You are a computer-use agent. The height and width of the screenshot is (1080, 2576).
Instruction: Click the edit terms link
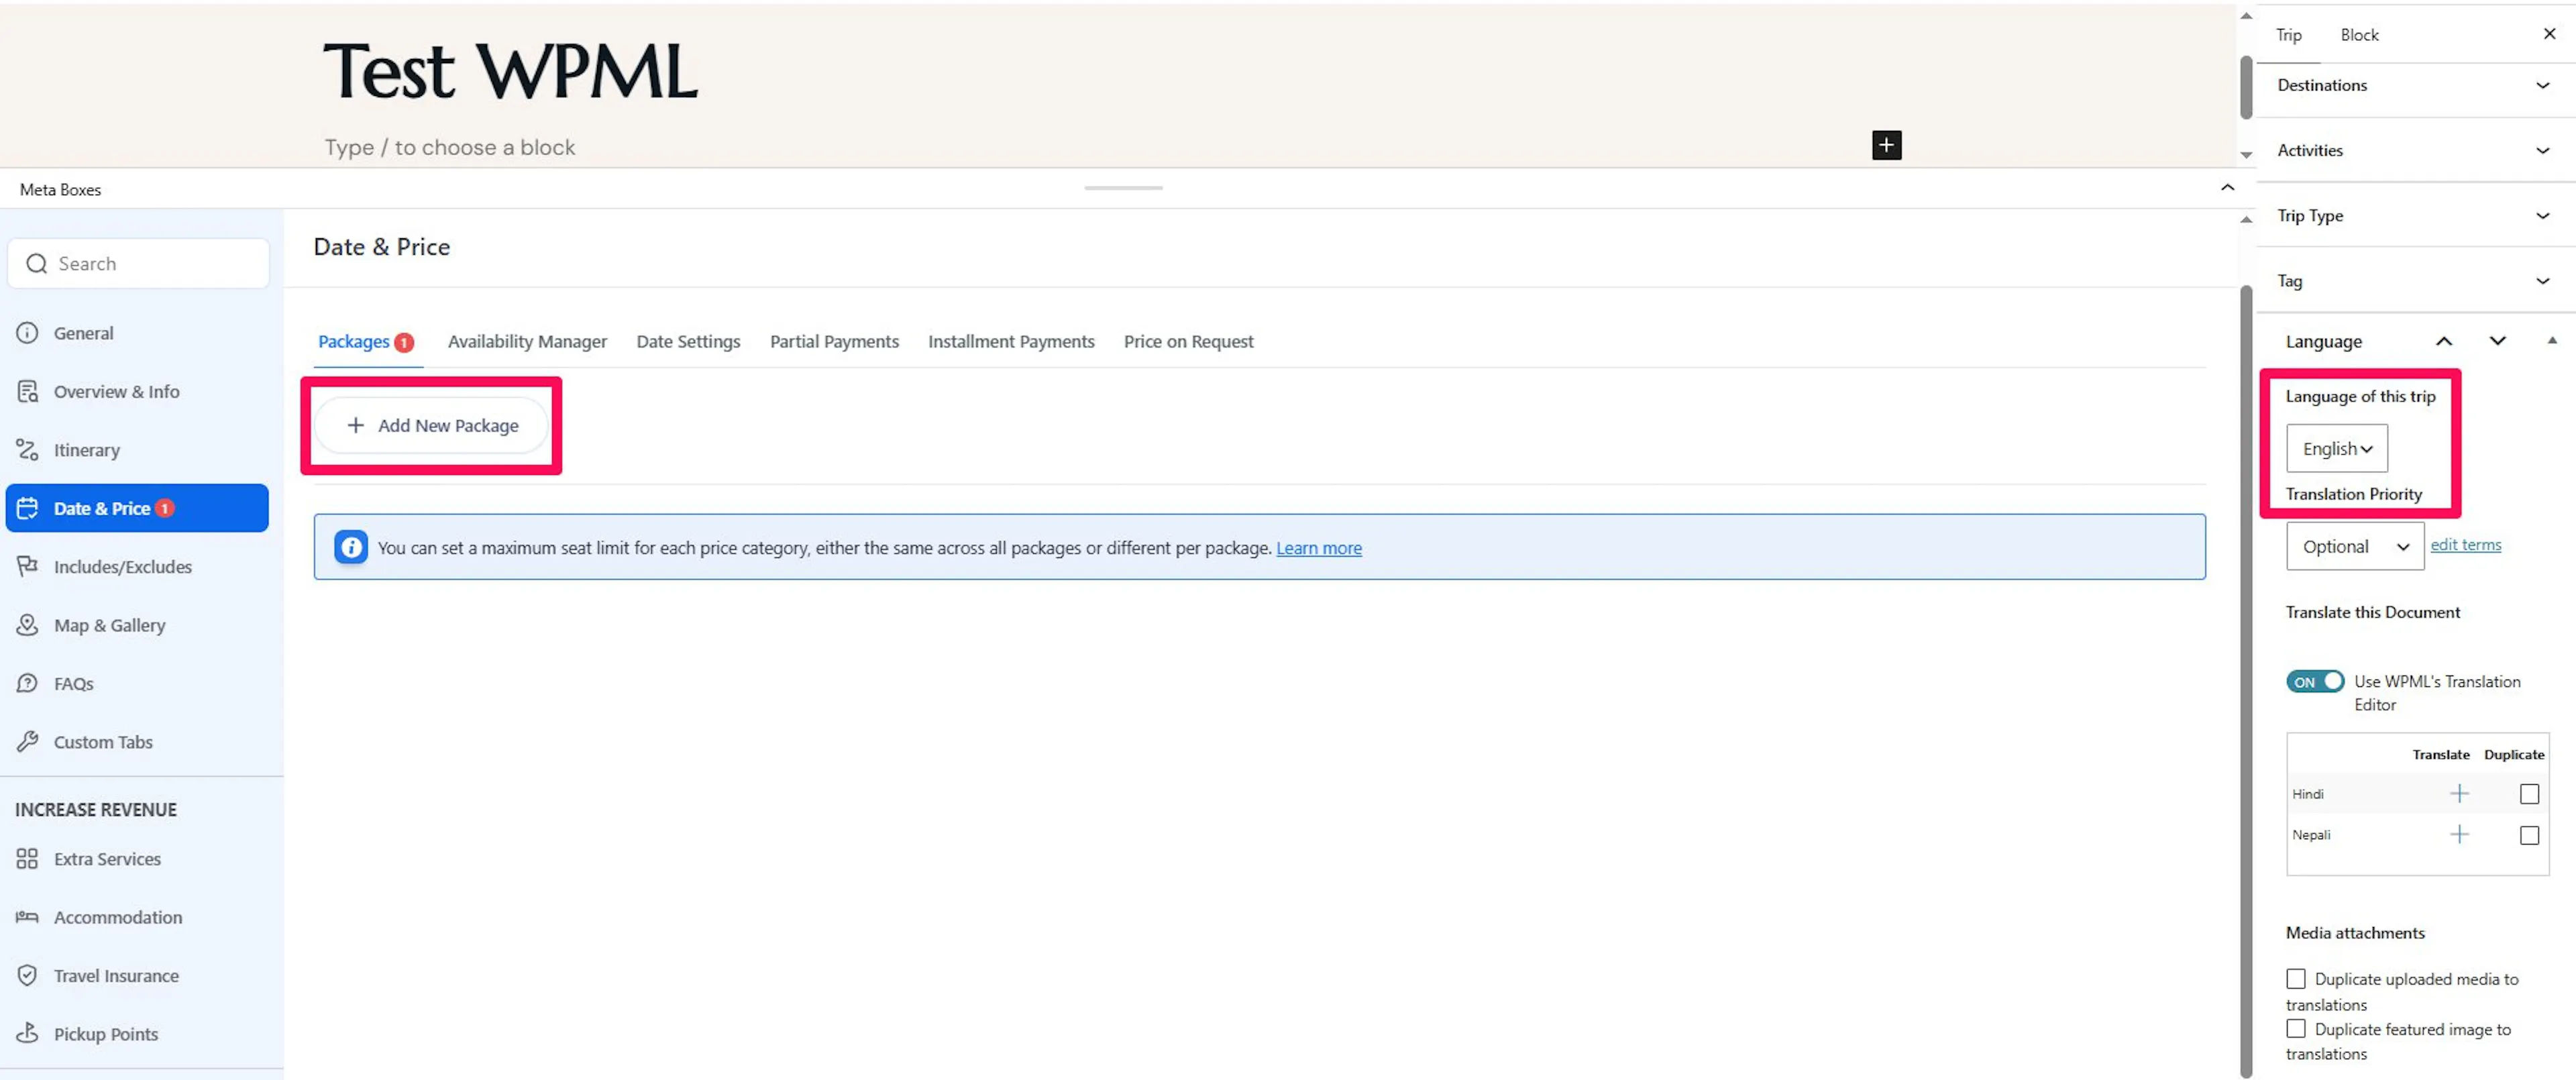pyautogui.click(x=2465, y=545)
